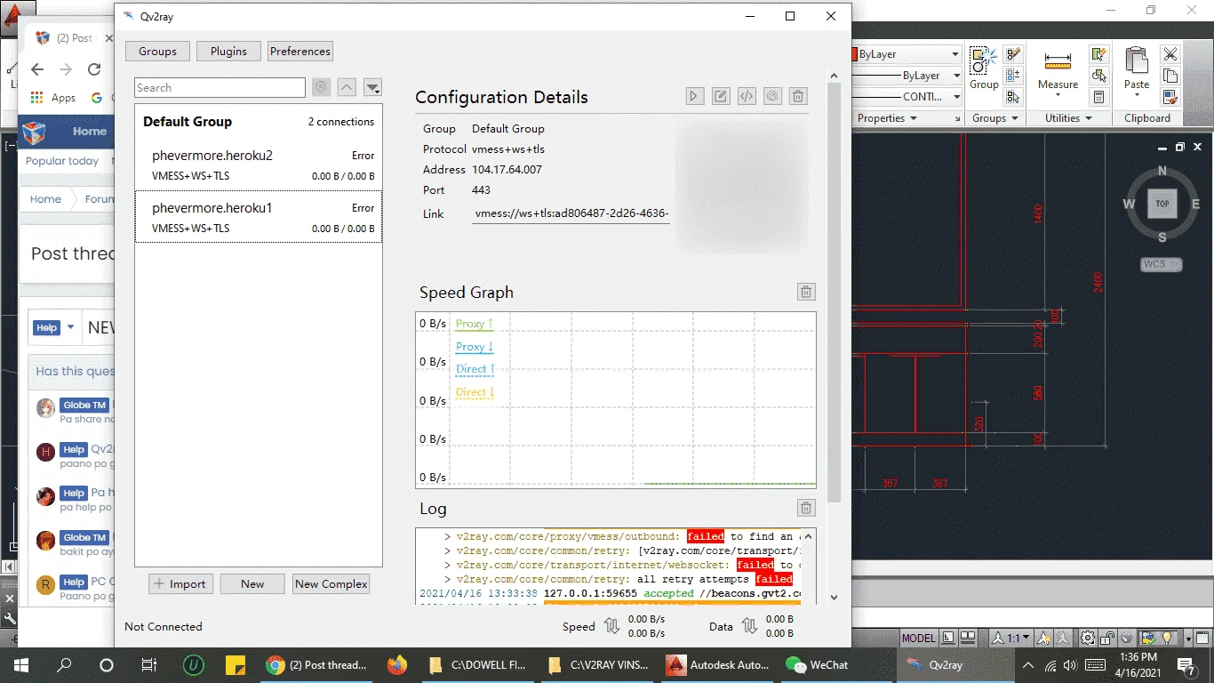
Task: Click Windows Start button
Action: tap(20, 664)
